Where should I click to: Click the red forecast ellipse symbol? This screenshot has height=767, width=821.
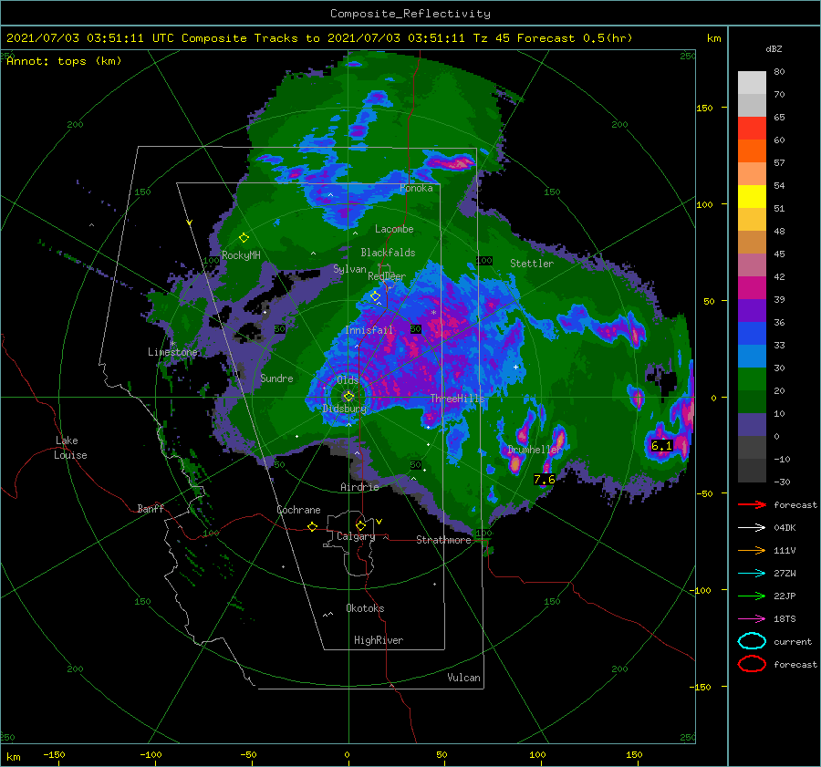tap(752, 664)
